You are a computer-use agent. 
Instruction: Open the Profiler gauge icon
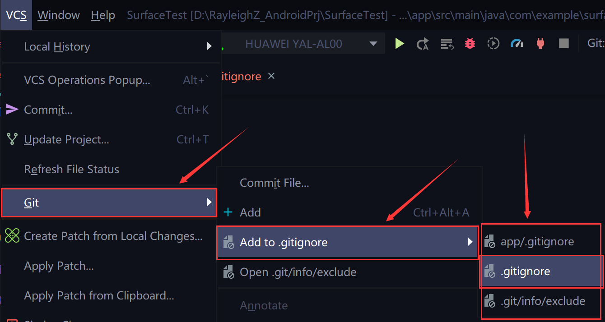(517, 44)
